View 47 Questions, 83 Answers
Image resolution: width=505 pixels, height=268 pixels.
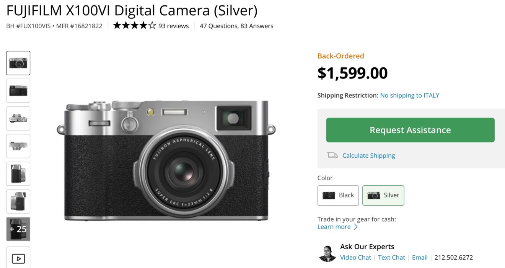coord(236,26)
